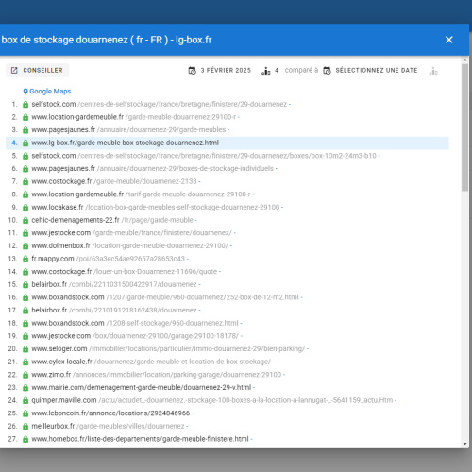Click the ranking podium icon next to 4
Viewport: 472px width, 472px height.
(x=266, y=71)
